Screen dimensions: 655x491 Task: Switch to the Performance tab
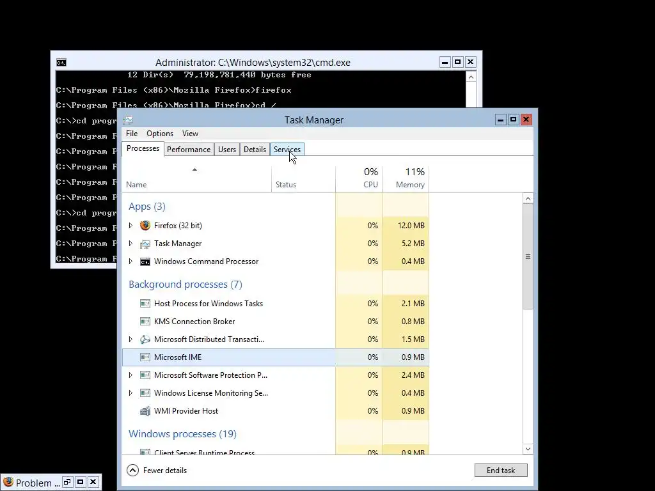pyautogui.click(x=189, y=150)
